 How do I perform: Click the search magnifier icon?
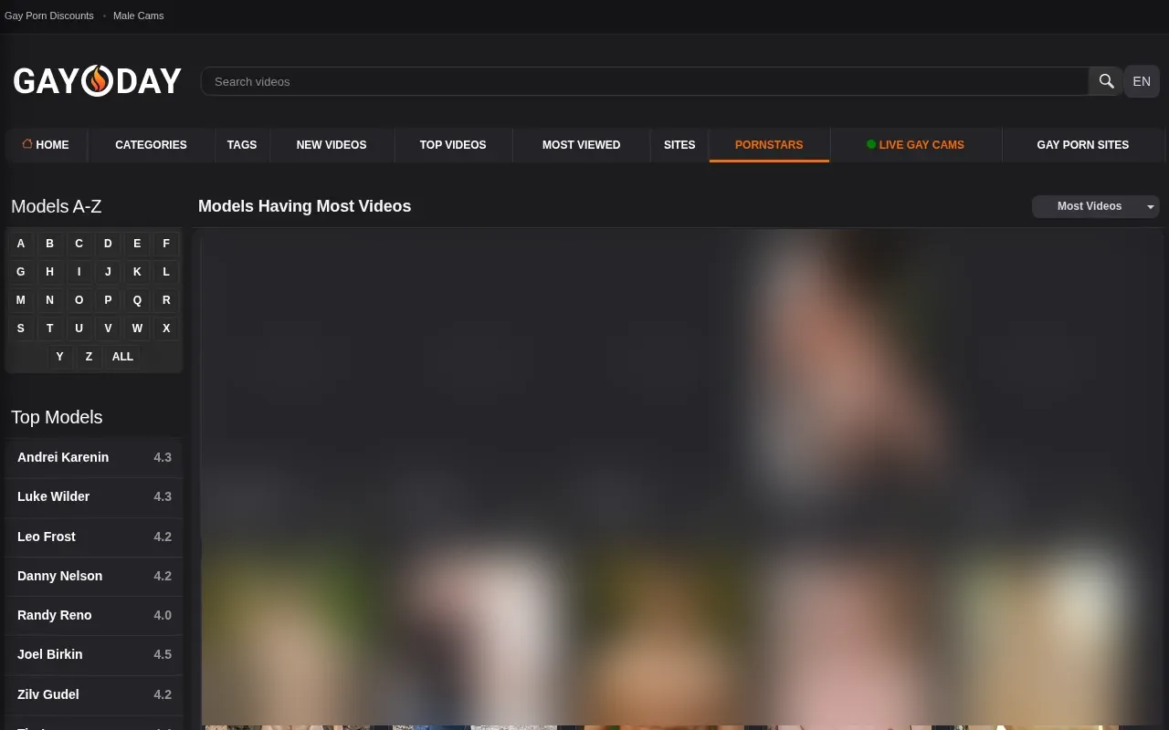[1106, 81]
